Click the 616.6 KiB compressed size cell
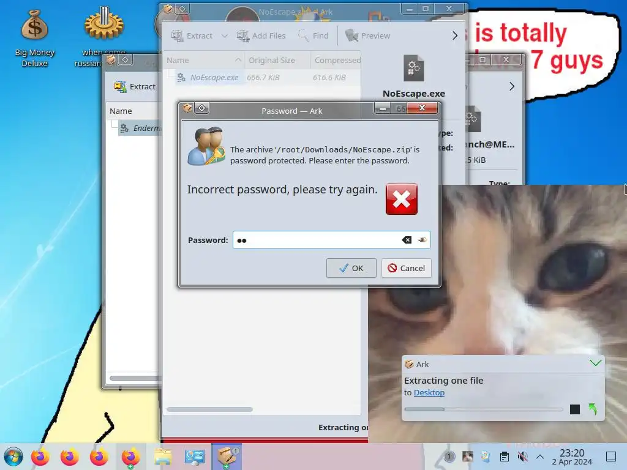 click(x=329, y=78)
